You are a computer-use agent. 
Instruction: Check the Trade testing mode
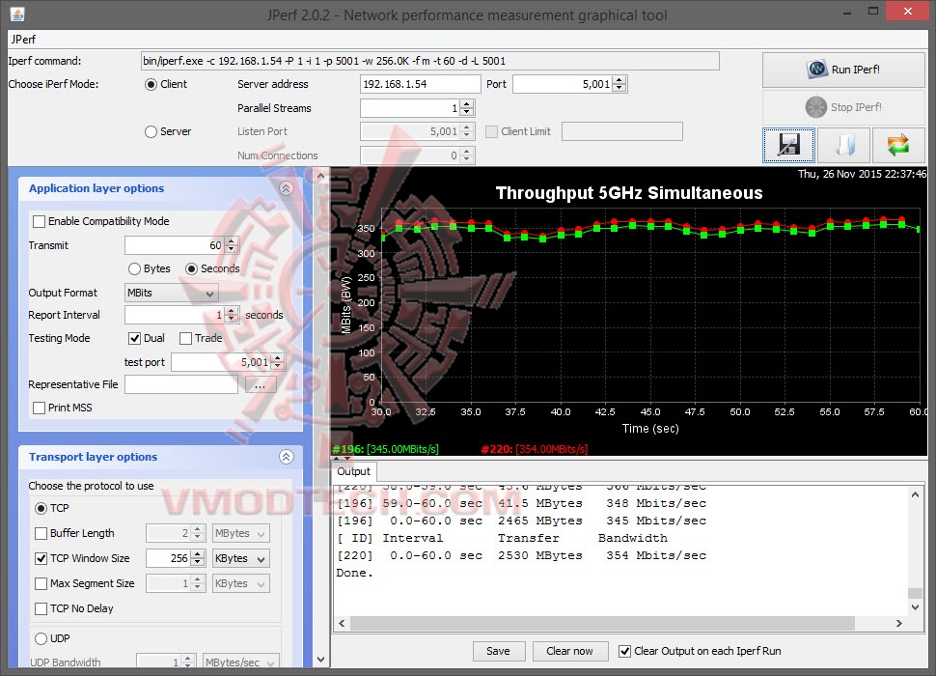(185, 339)
